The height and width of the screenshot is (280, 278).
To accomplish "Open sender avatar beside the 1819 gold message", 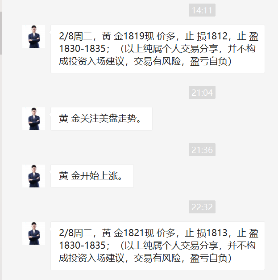I will tap(33, 36).
